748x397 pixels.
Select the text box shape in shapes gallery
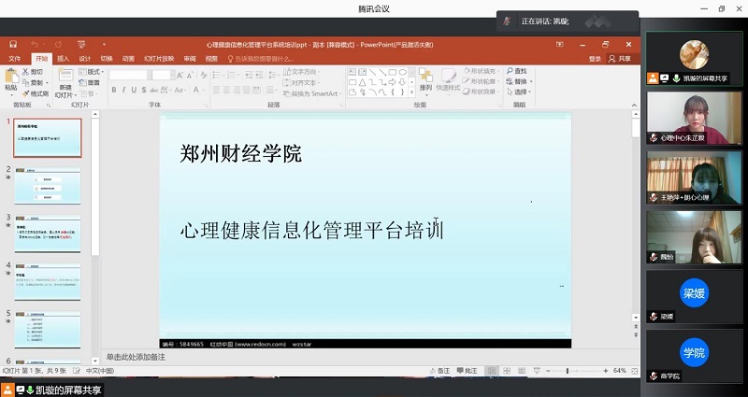click(x=352, y=72)
